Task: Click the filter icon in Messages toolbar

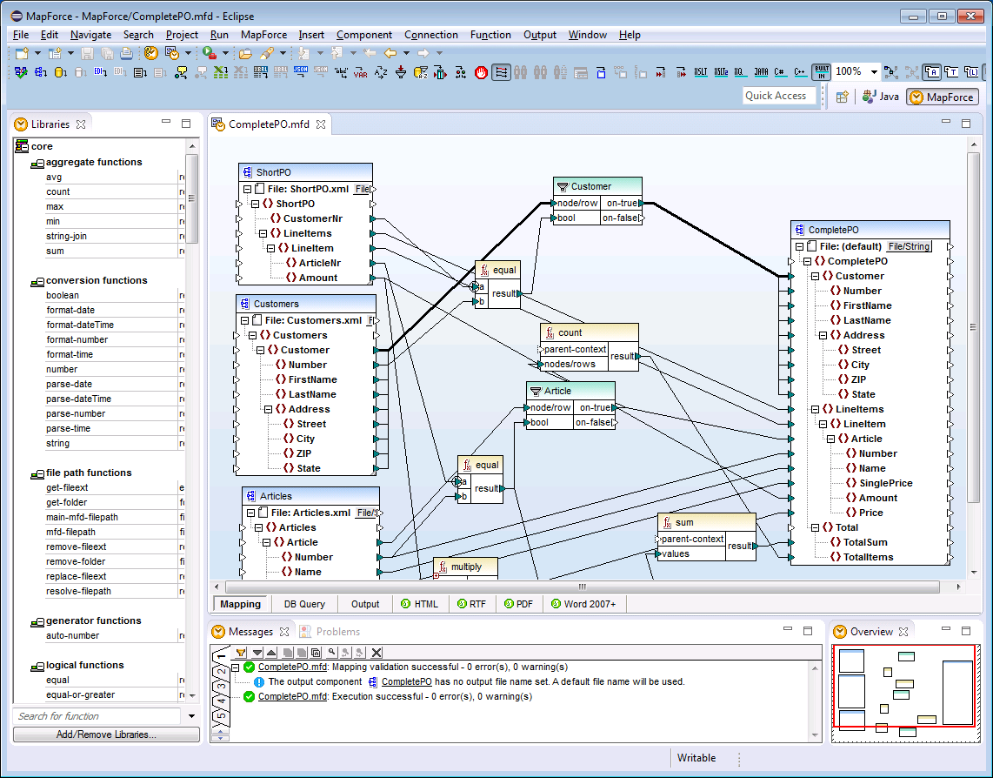Action: pyautogui.click(x=241, y=652)
